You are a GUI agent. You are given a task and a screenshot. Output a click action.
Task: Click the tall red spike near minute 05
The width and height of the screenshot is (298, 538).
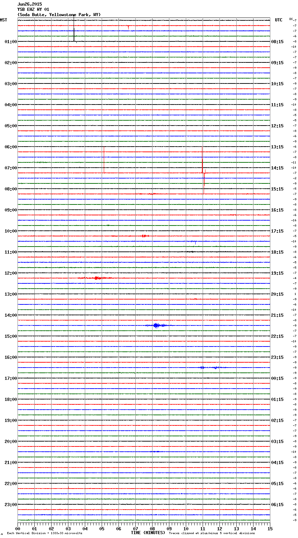(104, 160)
